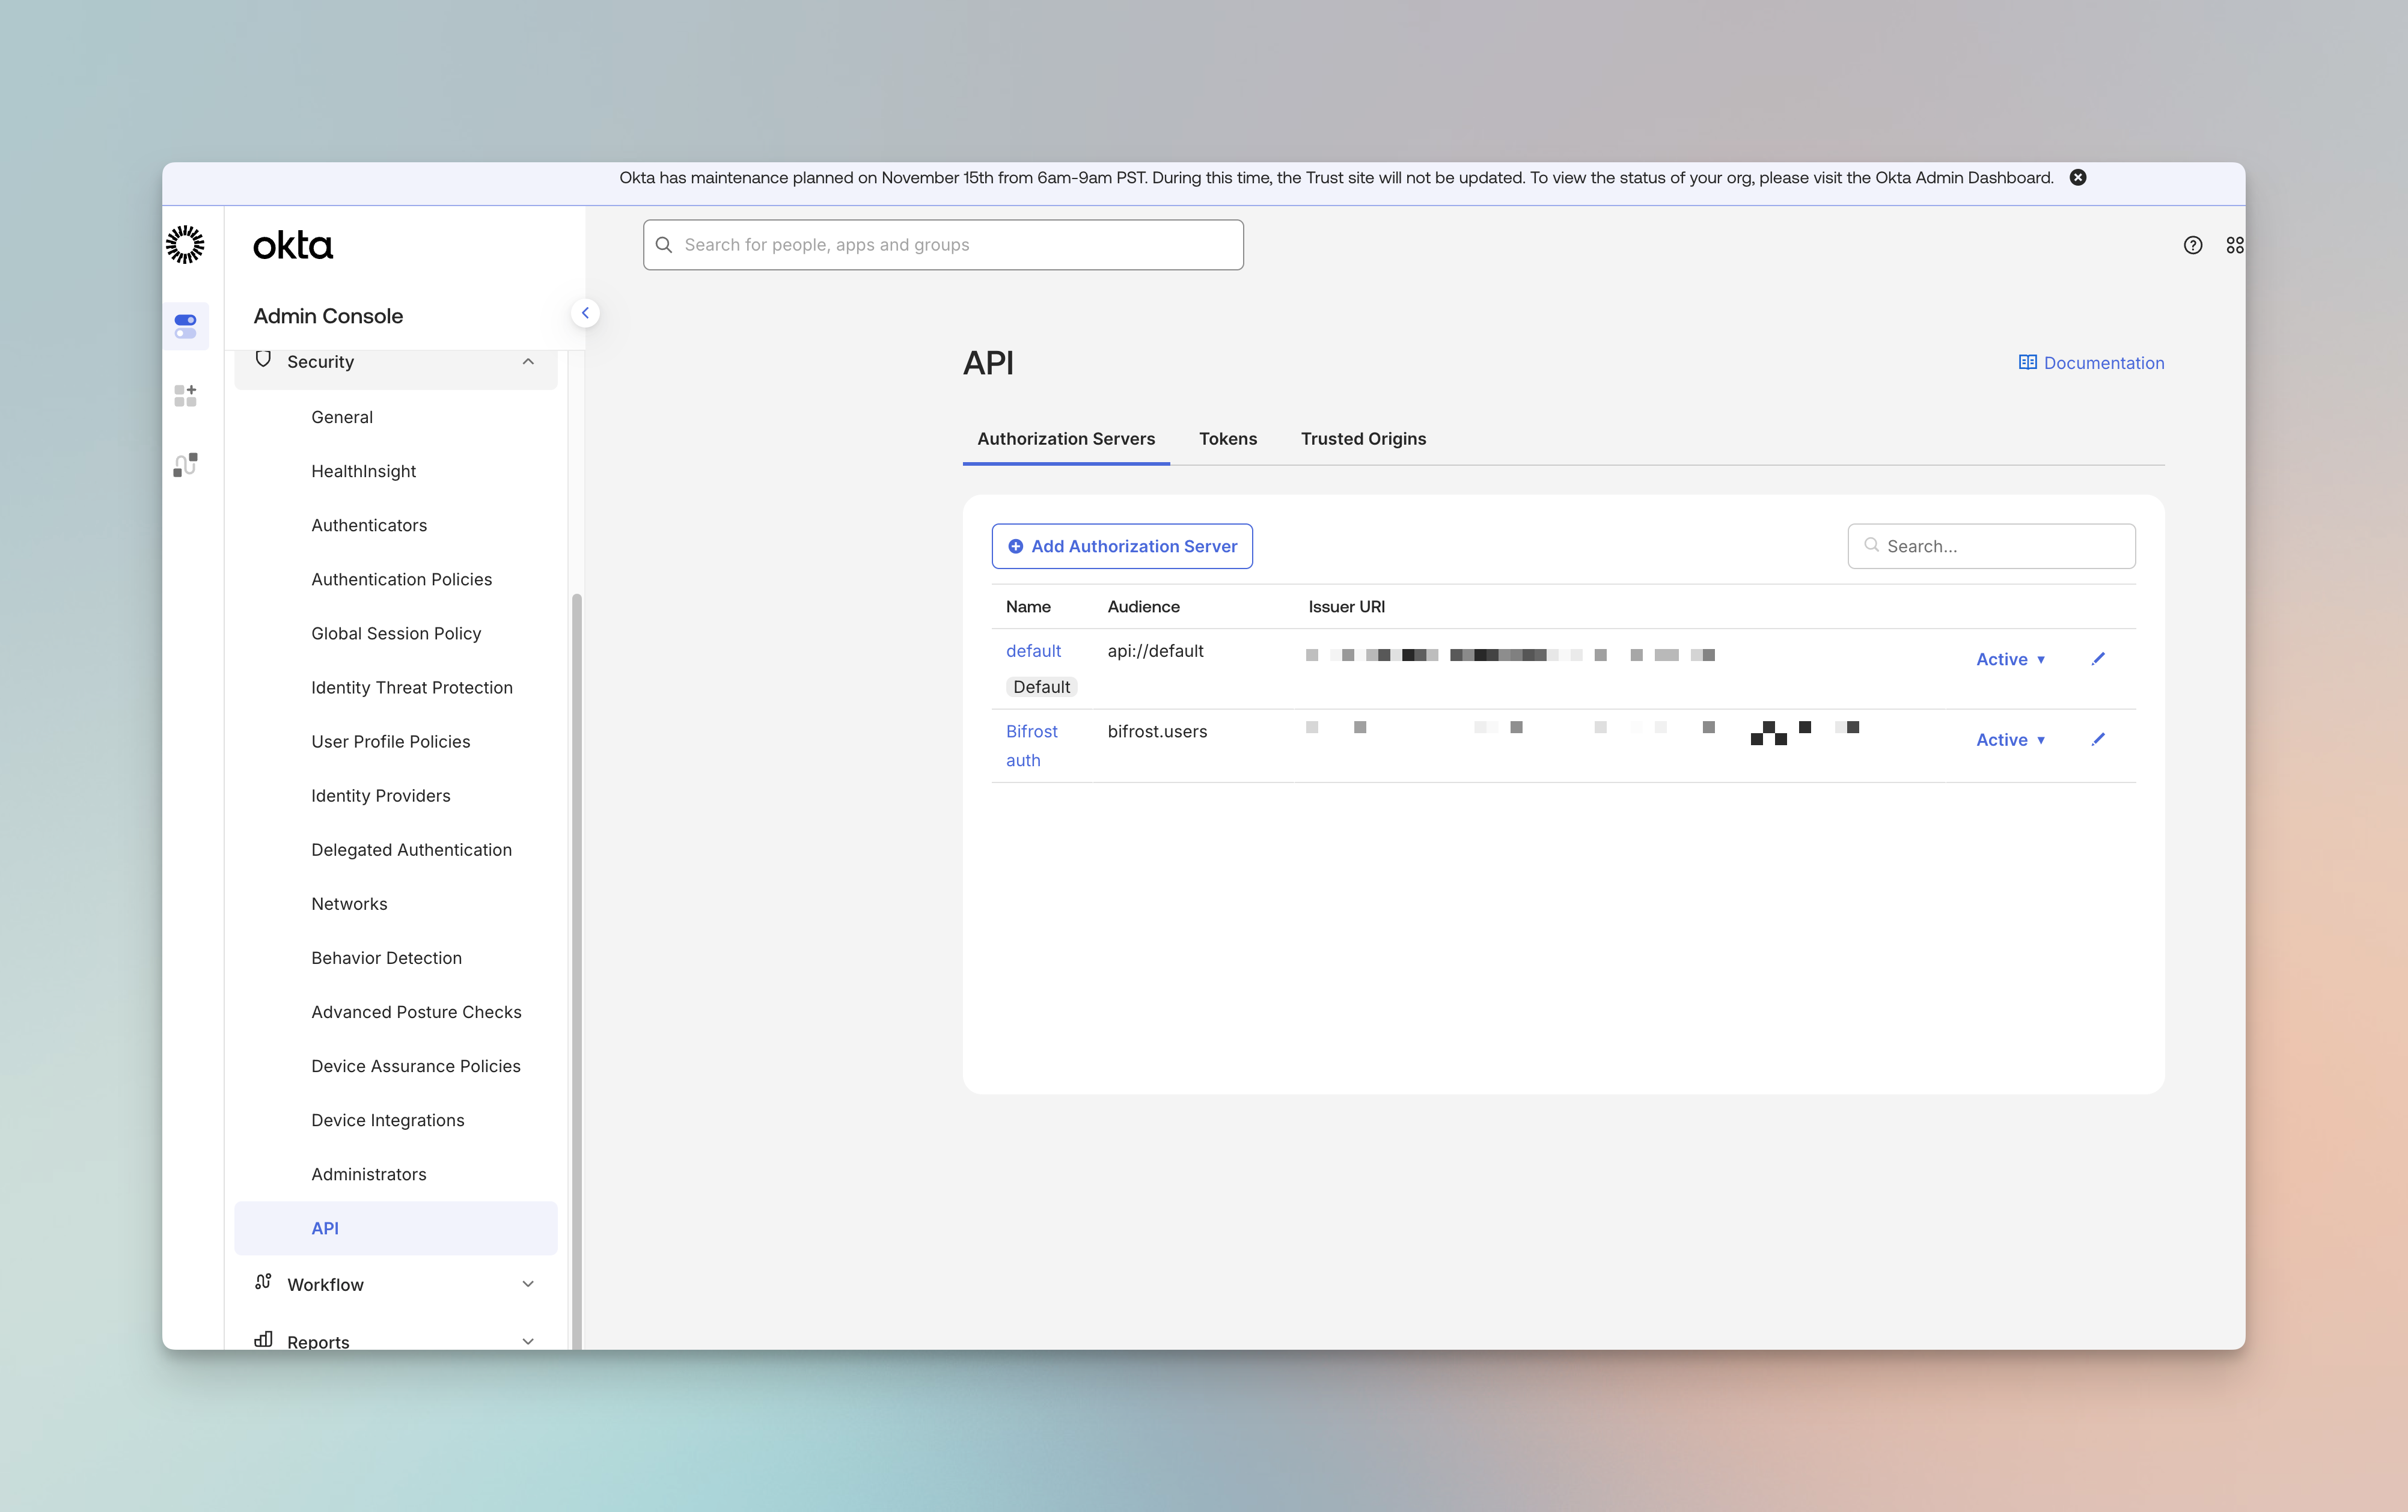Viewport: 2408px width, 1512px height.
Task: Dismiss the maintenance notification banner
Action: tap(2078, 177)
